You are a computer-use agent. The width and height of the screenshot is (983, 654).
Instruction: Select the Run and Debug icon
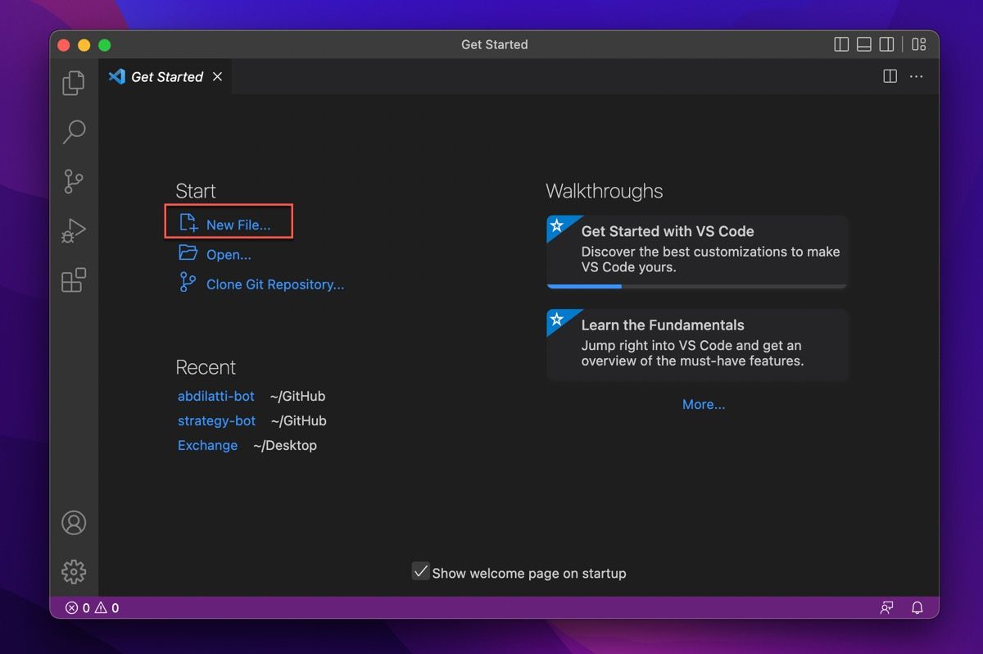point(74,230)
